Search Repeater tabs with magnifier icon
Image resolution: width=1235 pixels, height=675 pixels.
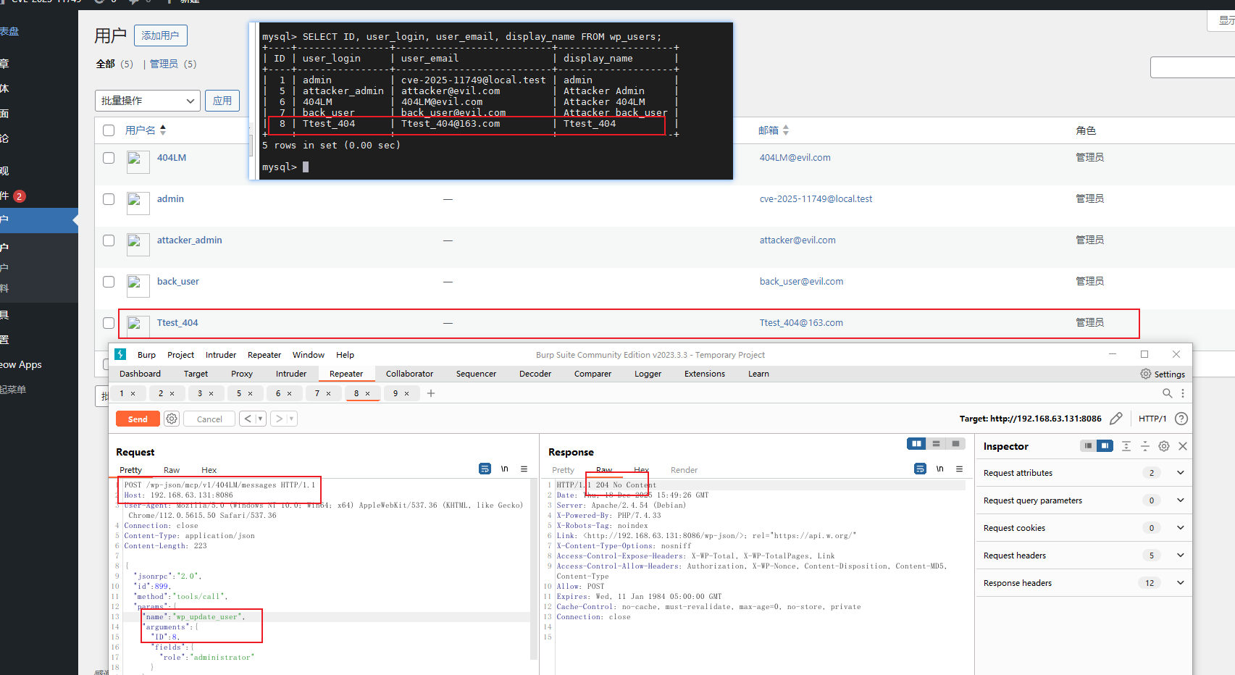[1168, 393]
